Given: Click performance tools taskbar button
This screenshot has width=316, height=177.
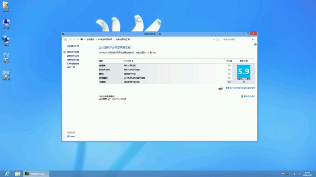Looking at the screenshot, I should (x=36, y=174).
